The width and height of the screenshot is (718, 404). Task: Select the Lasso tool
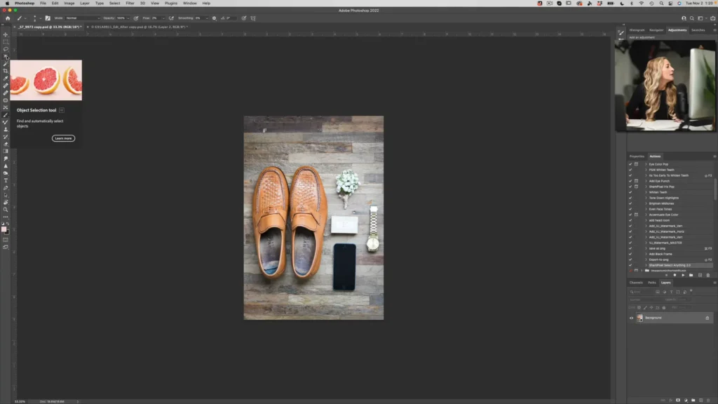point(6,49)
